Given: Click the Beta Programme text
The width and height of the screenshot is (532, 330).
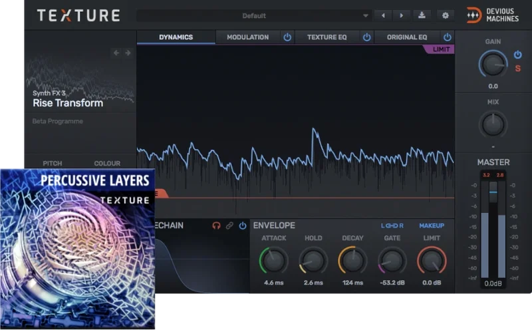Looking at the screenshot, I should (57, 121).
